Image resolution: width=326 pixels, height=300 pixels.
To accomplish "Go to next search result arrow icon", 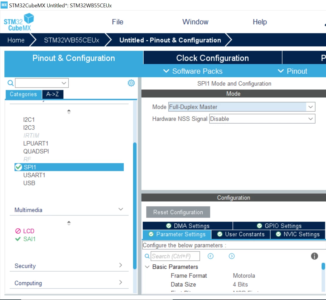I will pos(232,256).
